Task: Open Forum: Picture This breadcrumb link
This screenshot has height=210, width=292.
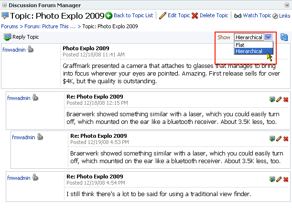Action: tap(50, 26)
